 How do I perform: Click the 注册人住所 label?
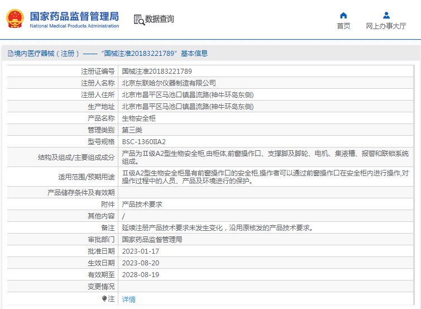point(98,95)
